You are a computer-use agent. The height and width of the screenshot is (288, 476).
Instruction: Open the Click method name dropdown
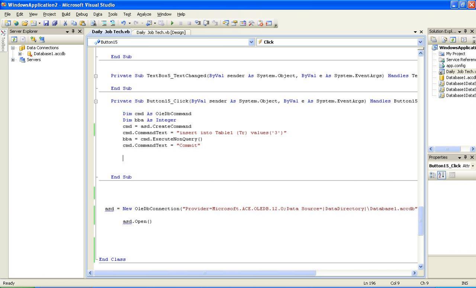coord(420,42)
